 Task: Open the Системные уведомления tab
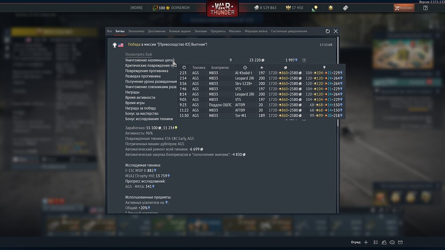289,31
